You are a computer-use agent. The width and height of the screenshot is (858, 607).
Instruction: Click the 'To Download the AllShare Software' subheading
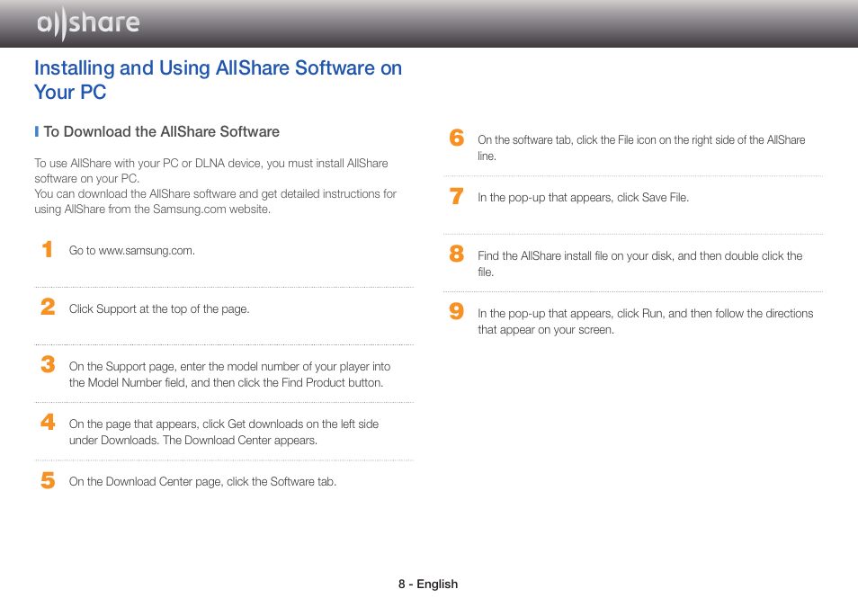click(161, 132)
